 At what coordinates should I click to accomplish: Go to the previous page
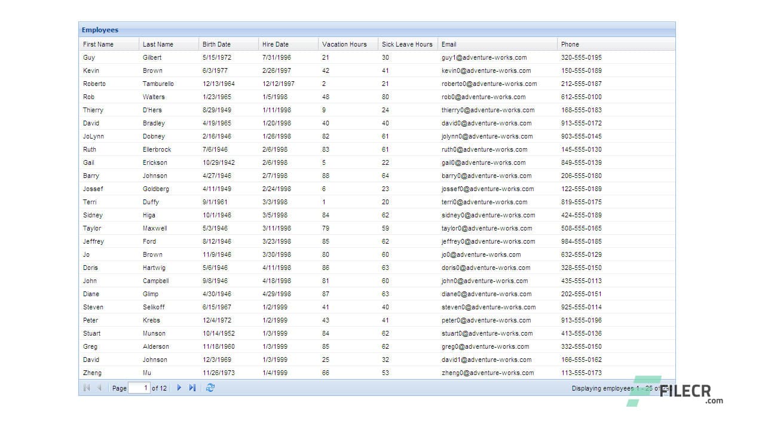point(99,388)
